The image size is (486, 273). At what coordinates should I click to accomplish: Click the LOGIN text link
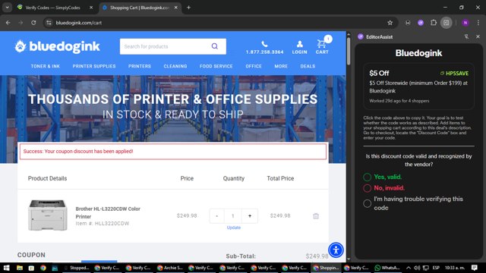[299, 52]
